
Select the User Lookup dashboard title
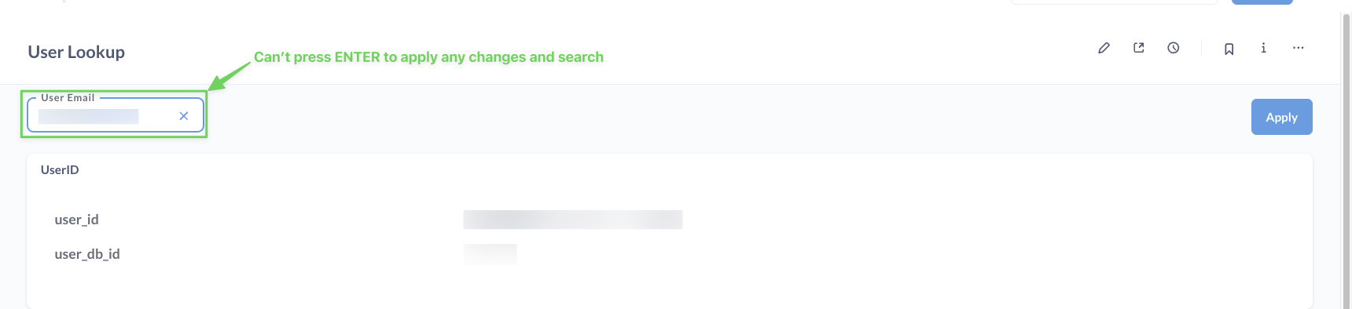[76, 52]
